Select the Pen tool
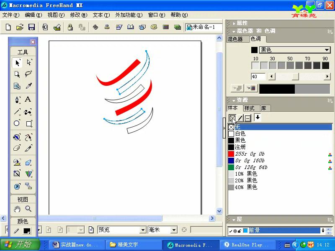 (x=17, y=100)
